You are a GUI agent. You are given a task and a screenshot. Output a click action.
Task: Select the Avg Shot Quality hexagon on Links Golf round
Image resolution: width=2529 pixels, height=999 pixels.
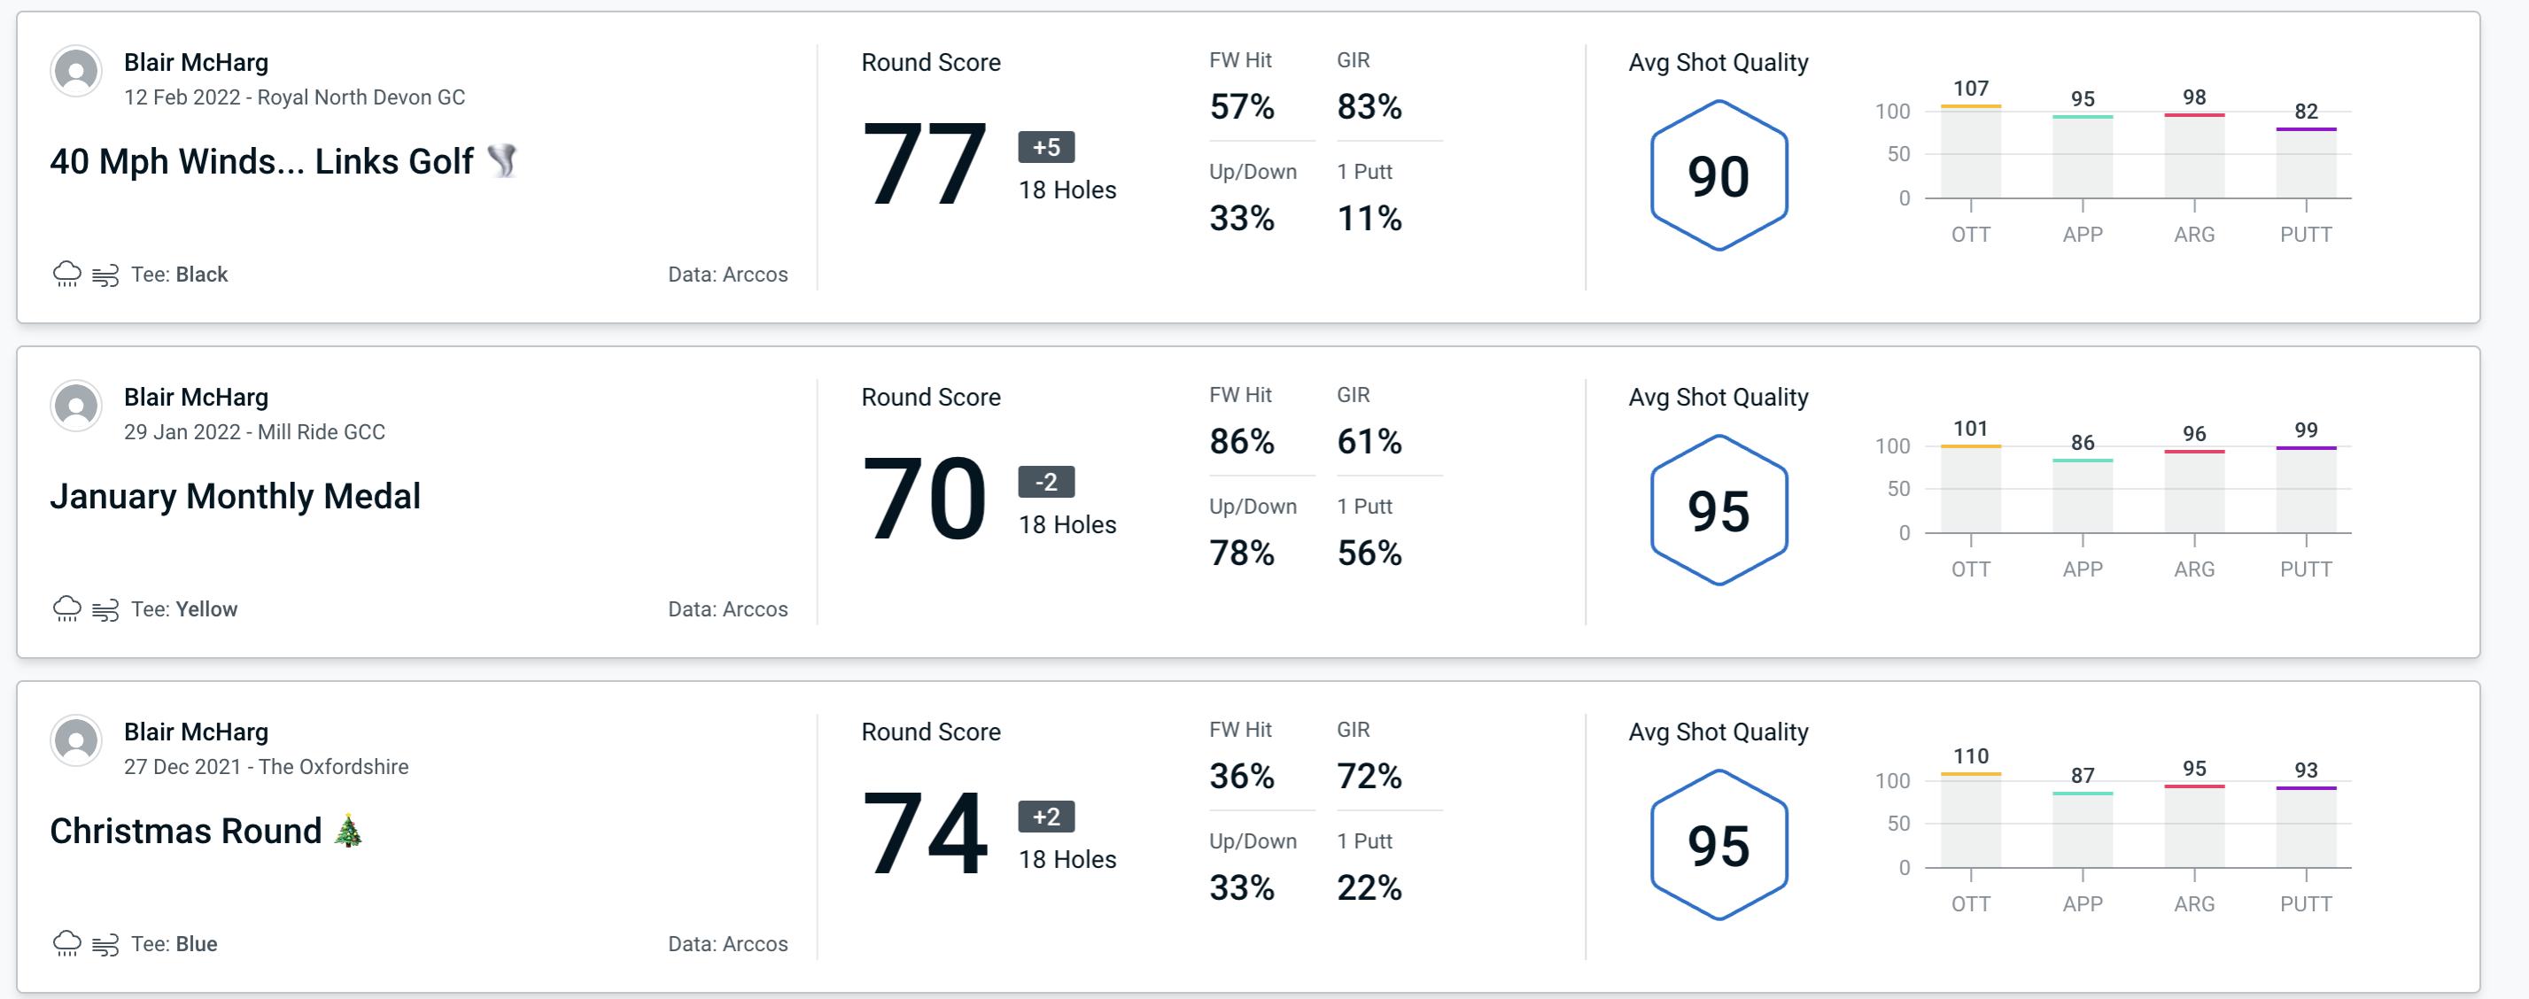pyautogui.click(x=1716, y=171)
